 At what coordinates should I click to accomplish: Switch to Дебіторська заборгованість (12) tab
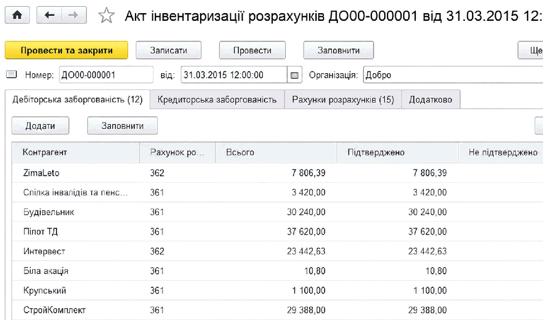point(77,99)
